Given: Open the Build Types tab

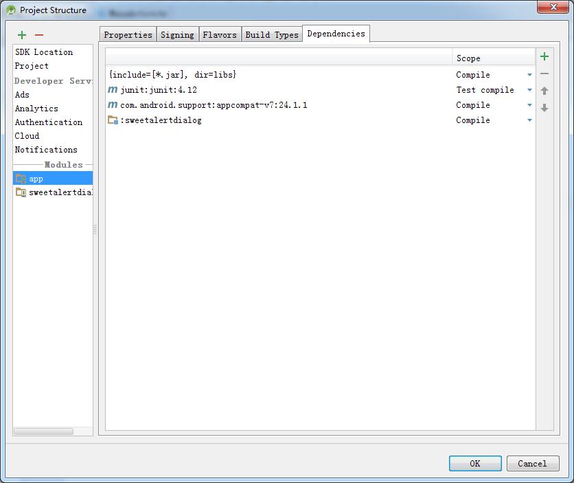Looking at the screenshot, I should point(272,35).
